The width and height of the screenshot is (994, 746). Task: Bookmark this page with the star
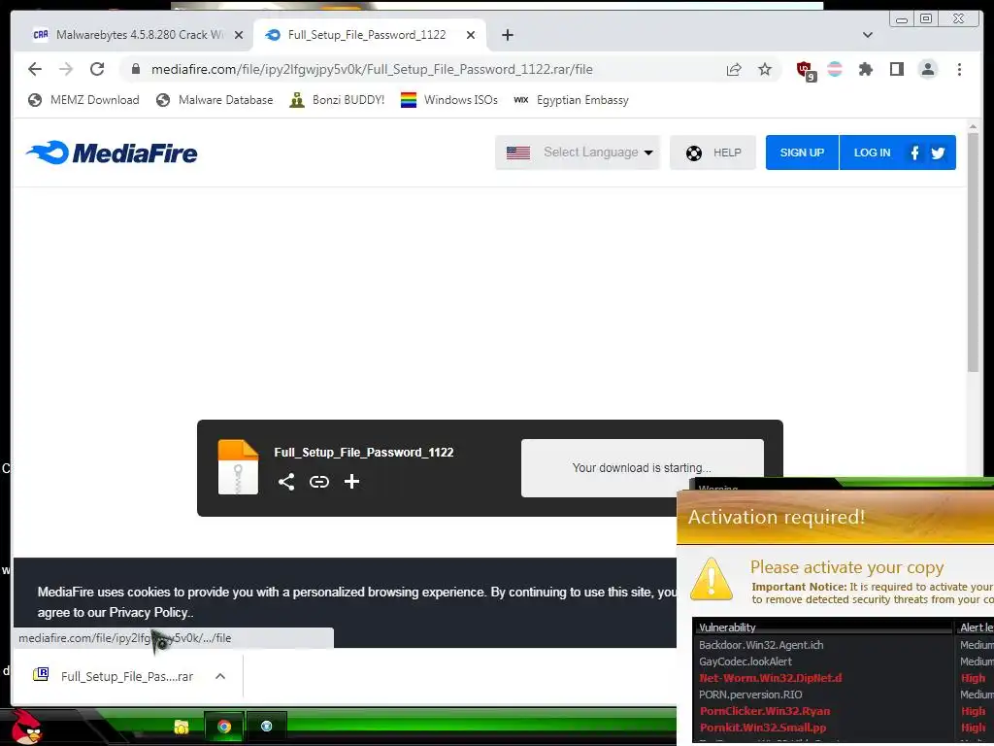pos(765,69)
